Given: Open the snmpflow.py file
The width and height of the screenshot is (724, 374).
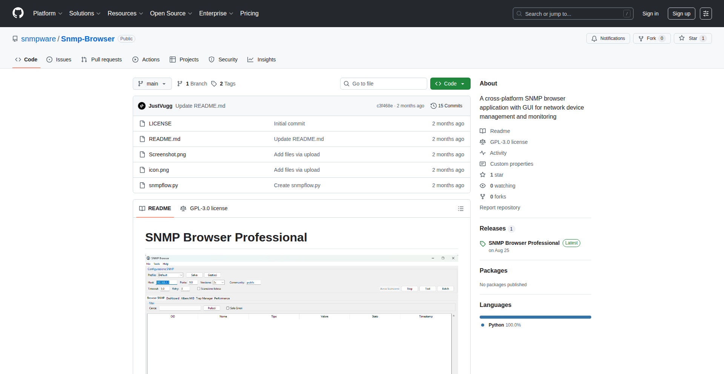Looking at the screenshot, I should pos(163,185).
